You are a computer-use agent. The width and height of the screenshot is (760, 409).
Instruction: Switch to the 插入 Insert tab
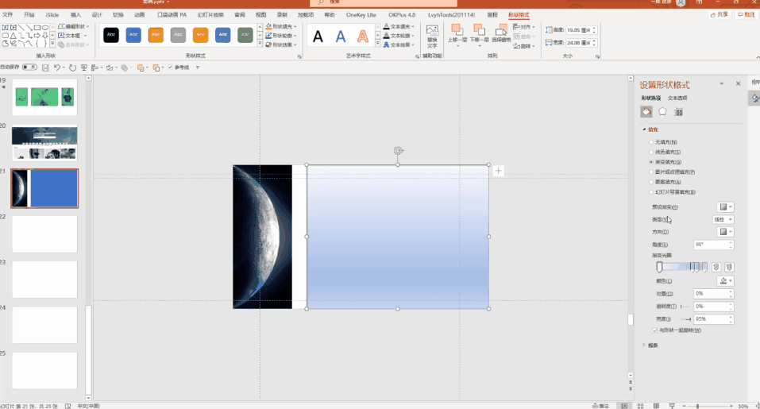pyautogui.click(x=75, y=14)
